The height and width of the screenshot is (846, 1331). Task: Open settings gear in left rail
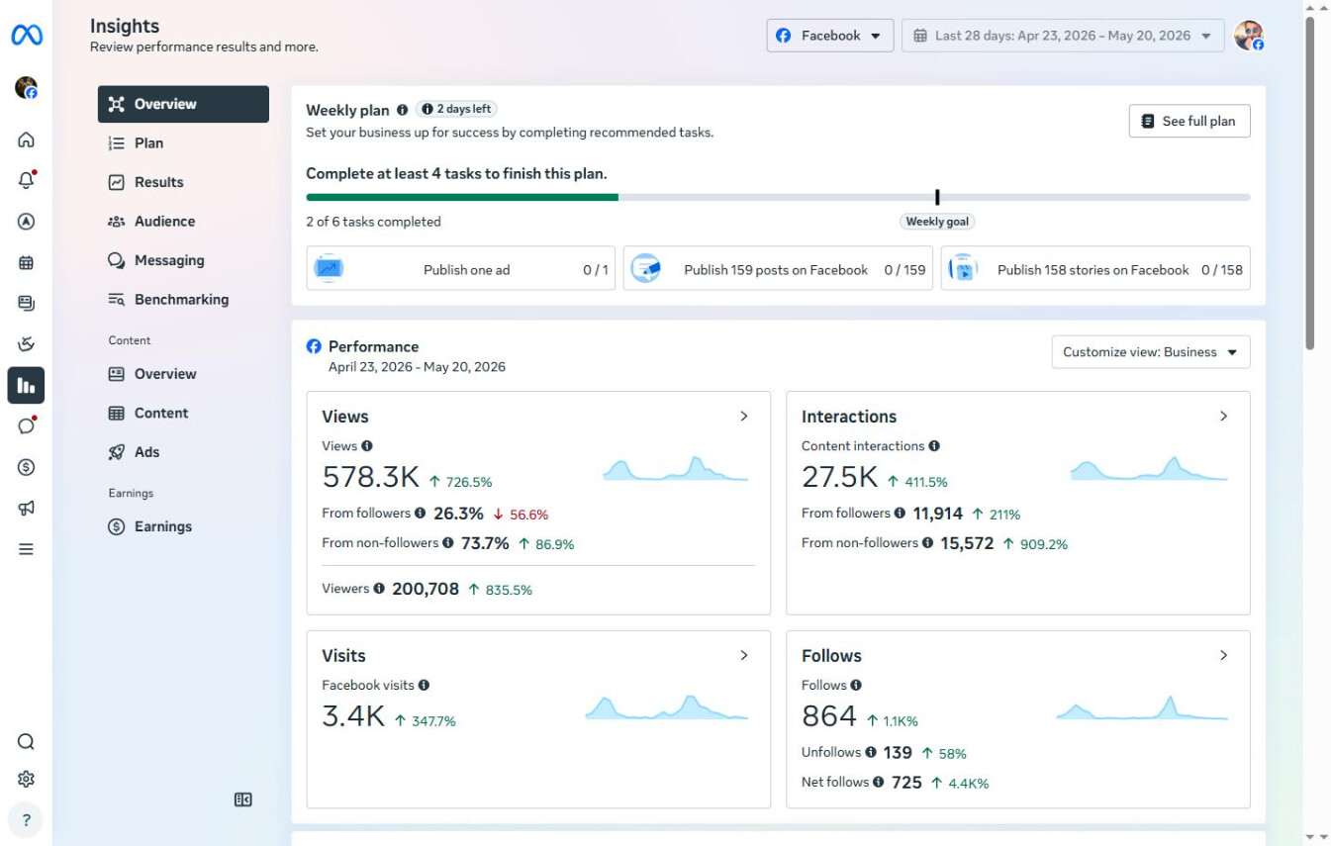26,779
